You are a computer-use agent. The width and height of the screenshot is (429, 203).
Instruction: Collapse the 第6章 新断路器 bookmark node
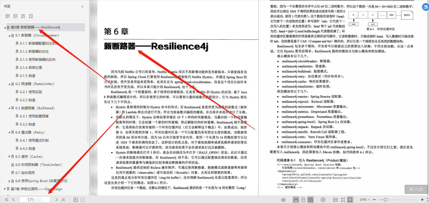(5, 27)
